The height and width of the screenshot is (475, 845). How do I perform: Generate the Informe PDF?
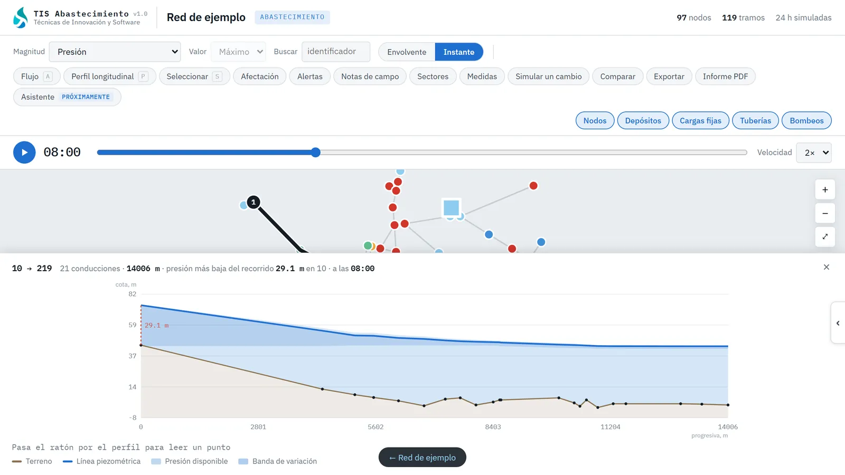coord(726,77)
